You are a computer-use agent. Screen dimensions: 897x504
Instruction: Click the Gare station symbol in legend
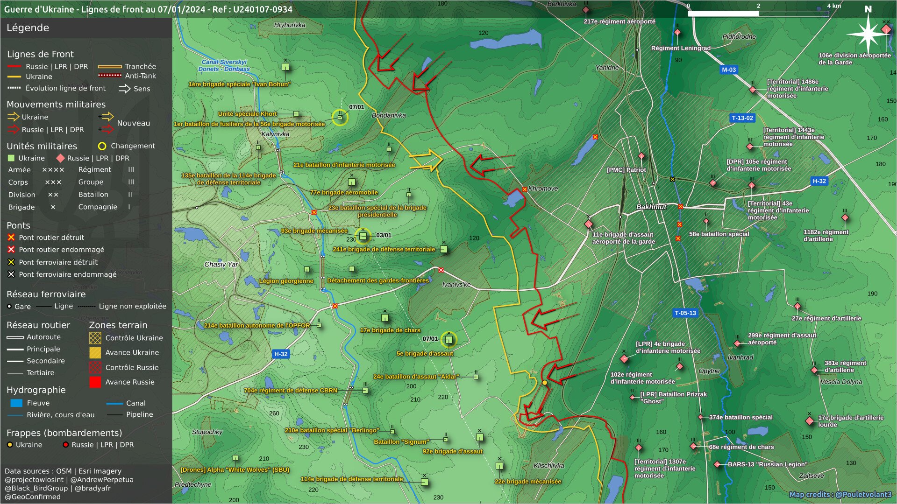(9, 307)
